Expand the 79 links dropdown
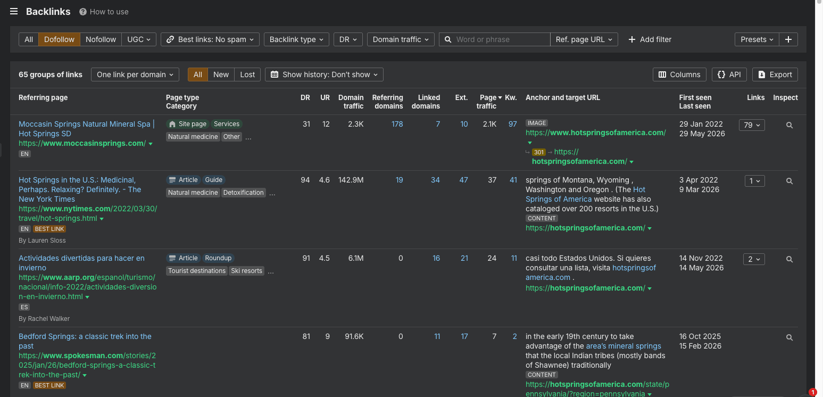Screen dimensions: 823x397 (752, 125)
